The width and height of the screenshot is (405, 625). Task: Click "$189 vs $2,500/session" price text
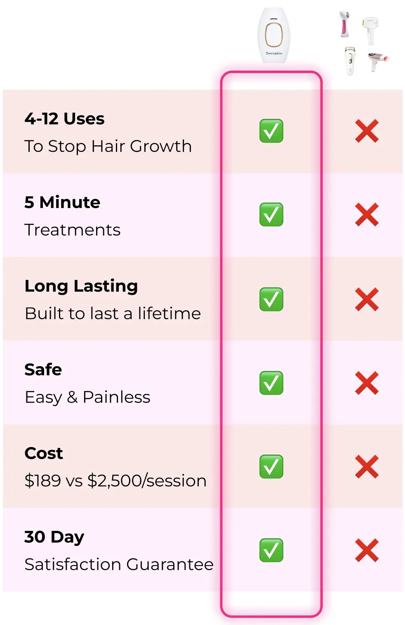pos(115,481)
